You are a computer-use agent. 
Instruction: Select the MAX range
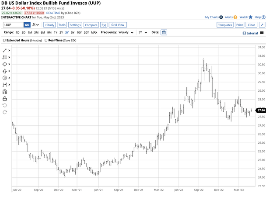(x=94, y=32)
